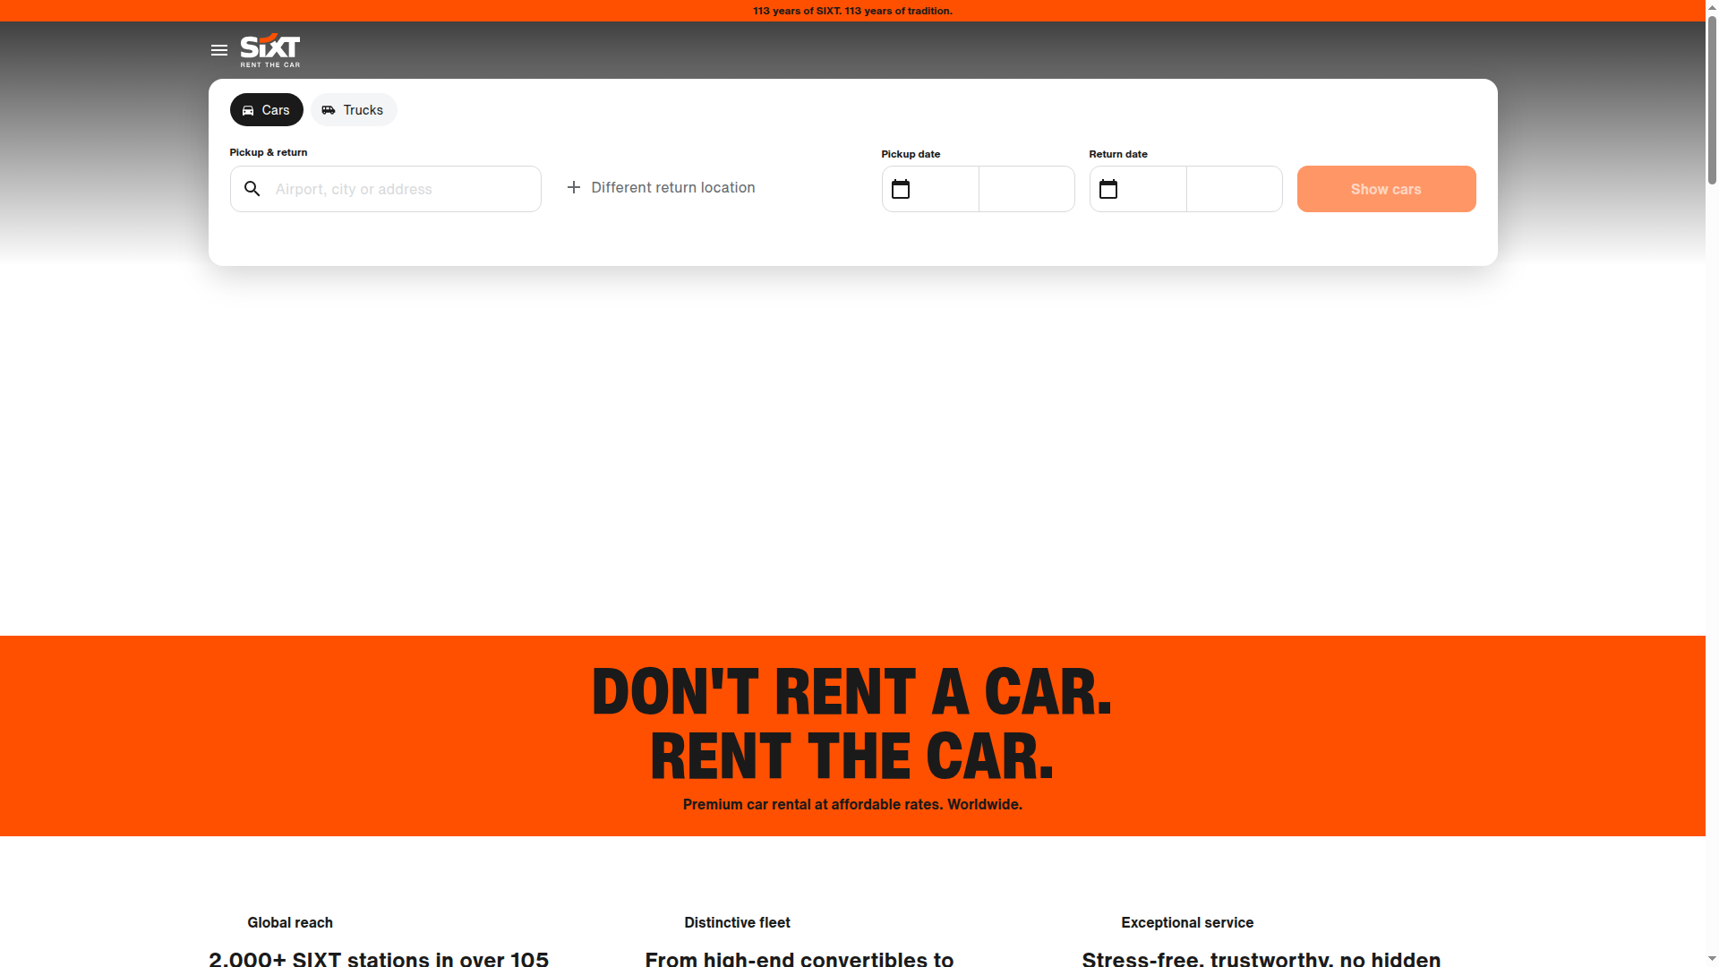Click the plus icon next to different return location
Image resolution: width=1719 pixels, height=967 pixels.
click(x=572, y=188)
